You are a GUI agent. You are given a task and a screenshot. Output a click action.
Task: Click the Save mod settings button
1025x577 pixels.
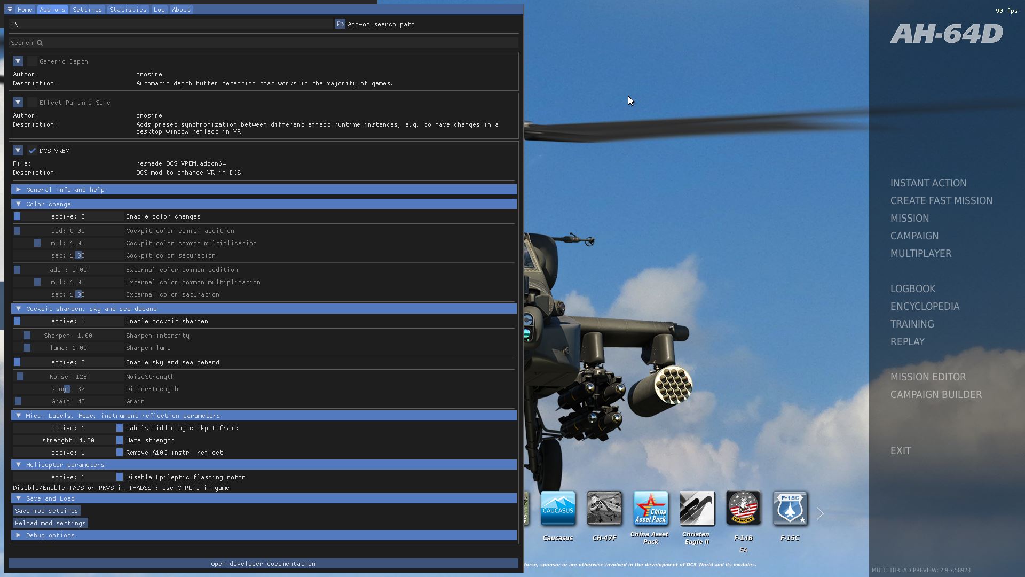pyautogui.click(x=46, y=511)
